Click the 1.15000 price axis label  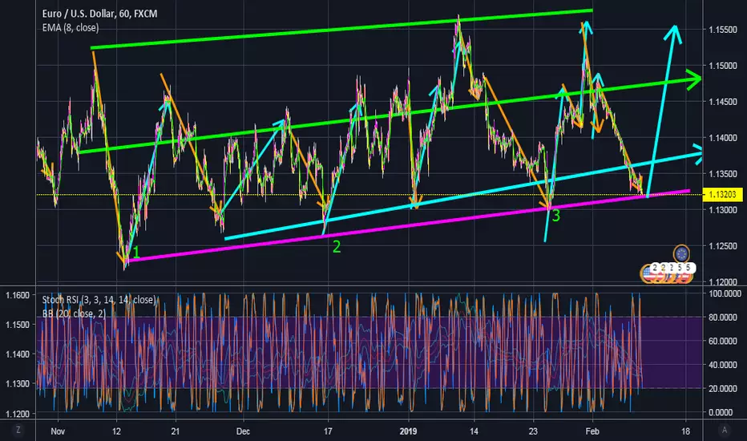pyautogui.click(x=723, y=66)
